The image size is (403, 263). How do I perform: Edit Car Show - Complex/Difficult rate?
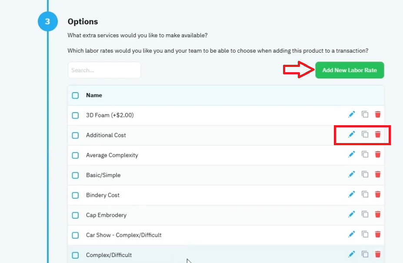(351, 234)
